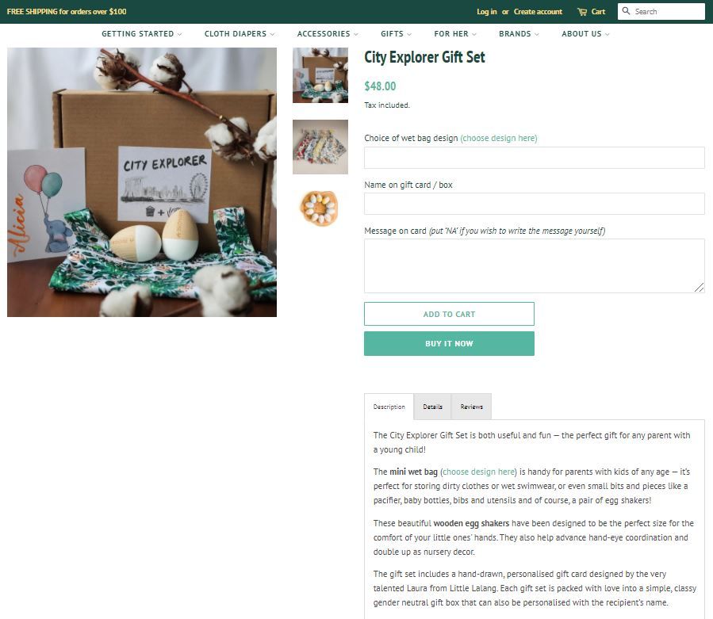713x619 pixels.
Task: Select the Description tab
Action: (x=389, y=407)
